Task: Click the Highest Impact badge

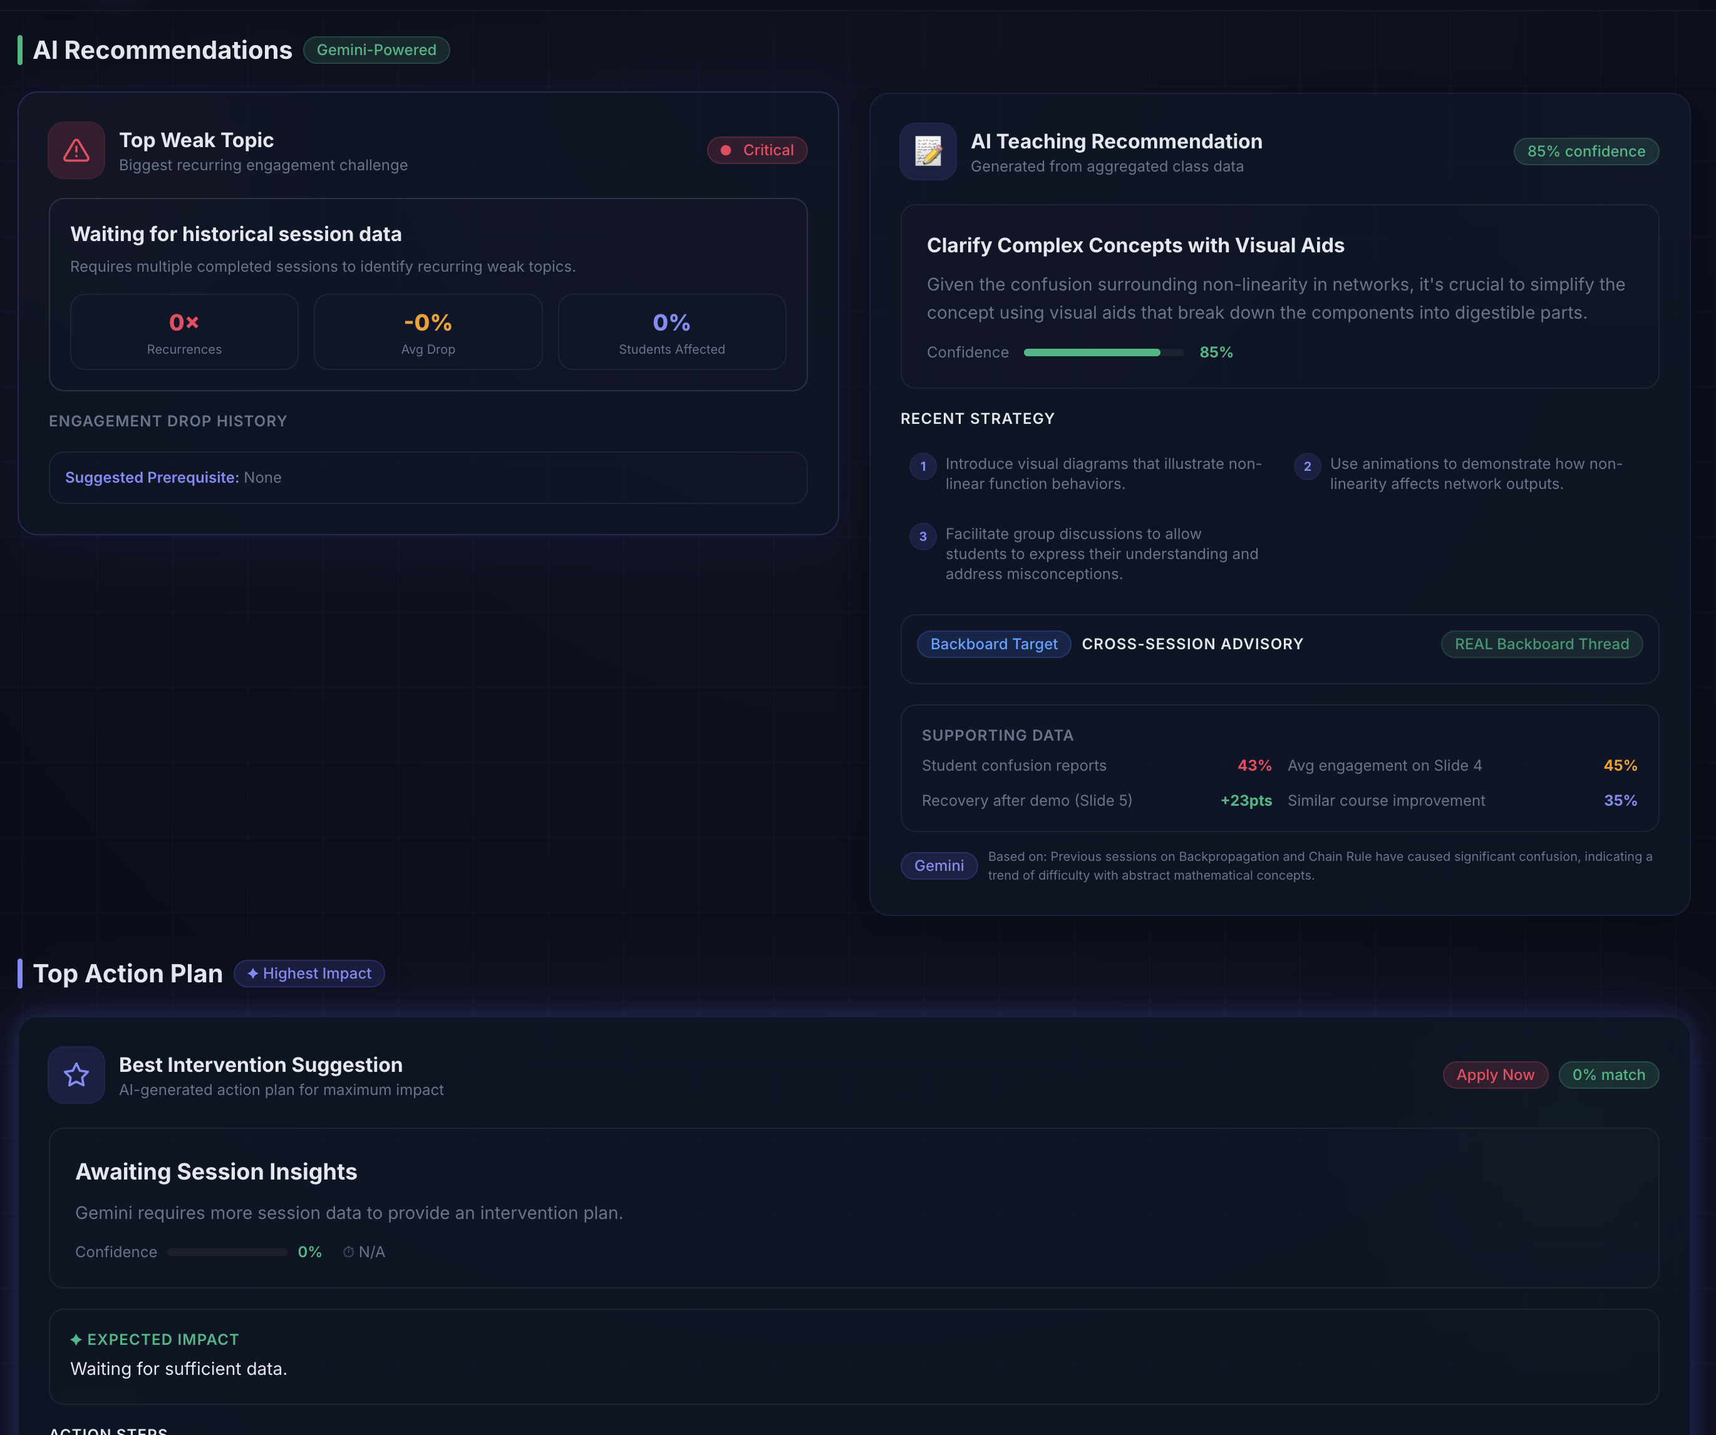Action: 309,974
